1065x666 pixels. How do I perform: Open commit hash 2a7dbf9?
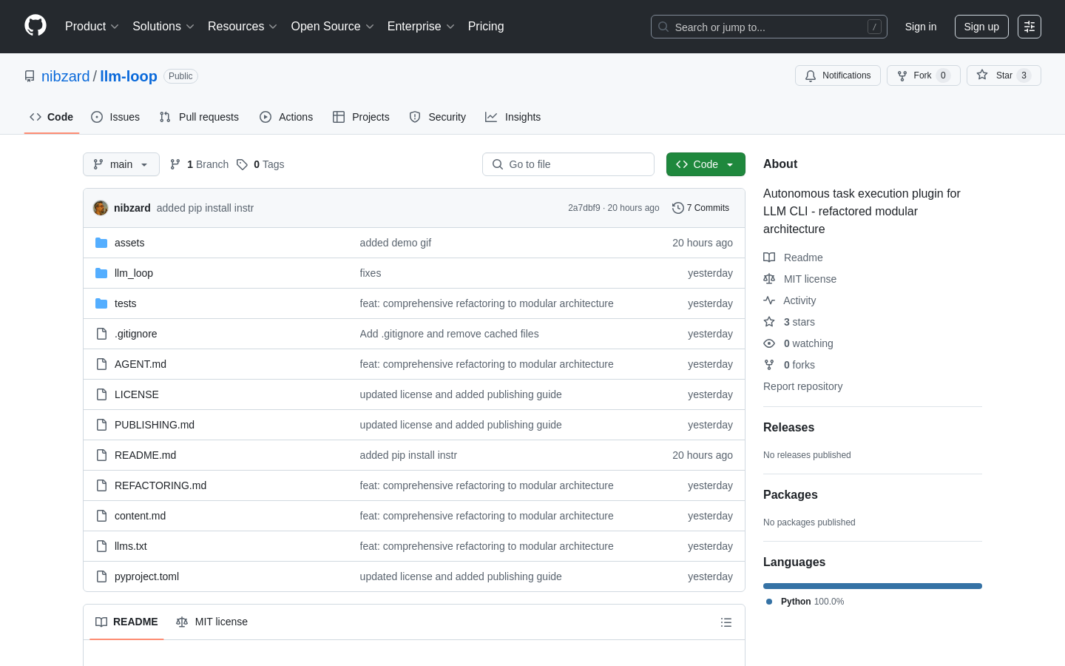point(584,208)
